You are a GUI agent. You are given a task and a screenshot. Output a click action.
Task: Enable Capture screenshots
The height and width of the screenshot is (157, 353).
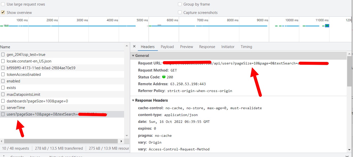pos(180,12)
